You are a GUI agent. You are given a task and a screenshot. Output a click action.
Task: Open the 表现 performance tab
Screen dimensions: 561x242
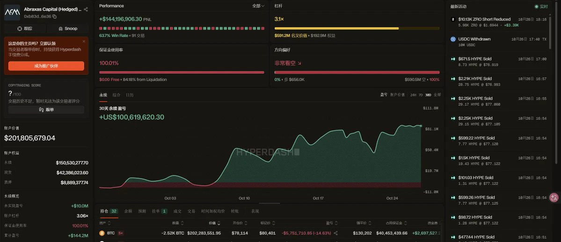tap(255, 211)
